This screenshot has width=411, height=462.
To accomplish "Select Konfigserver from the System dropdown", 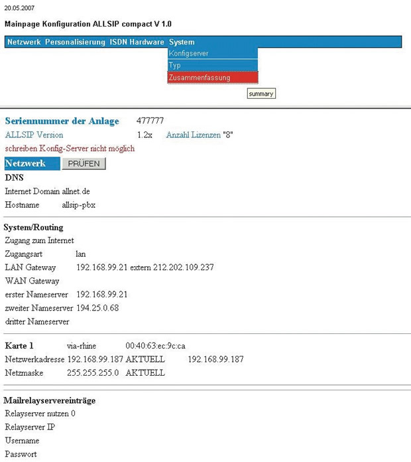I will tap(213, 53).
